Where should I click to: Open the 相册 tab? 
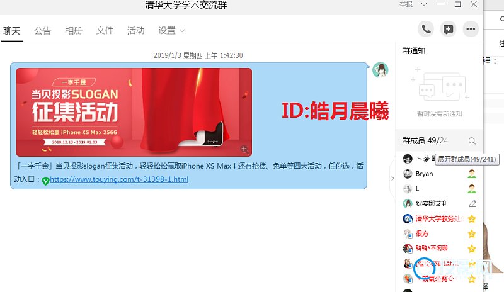coord(74,31)
